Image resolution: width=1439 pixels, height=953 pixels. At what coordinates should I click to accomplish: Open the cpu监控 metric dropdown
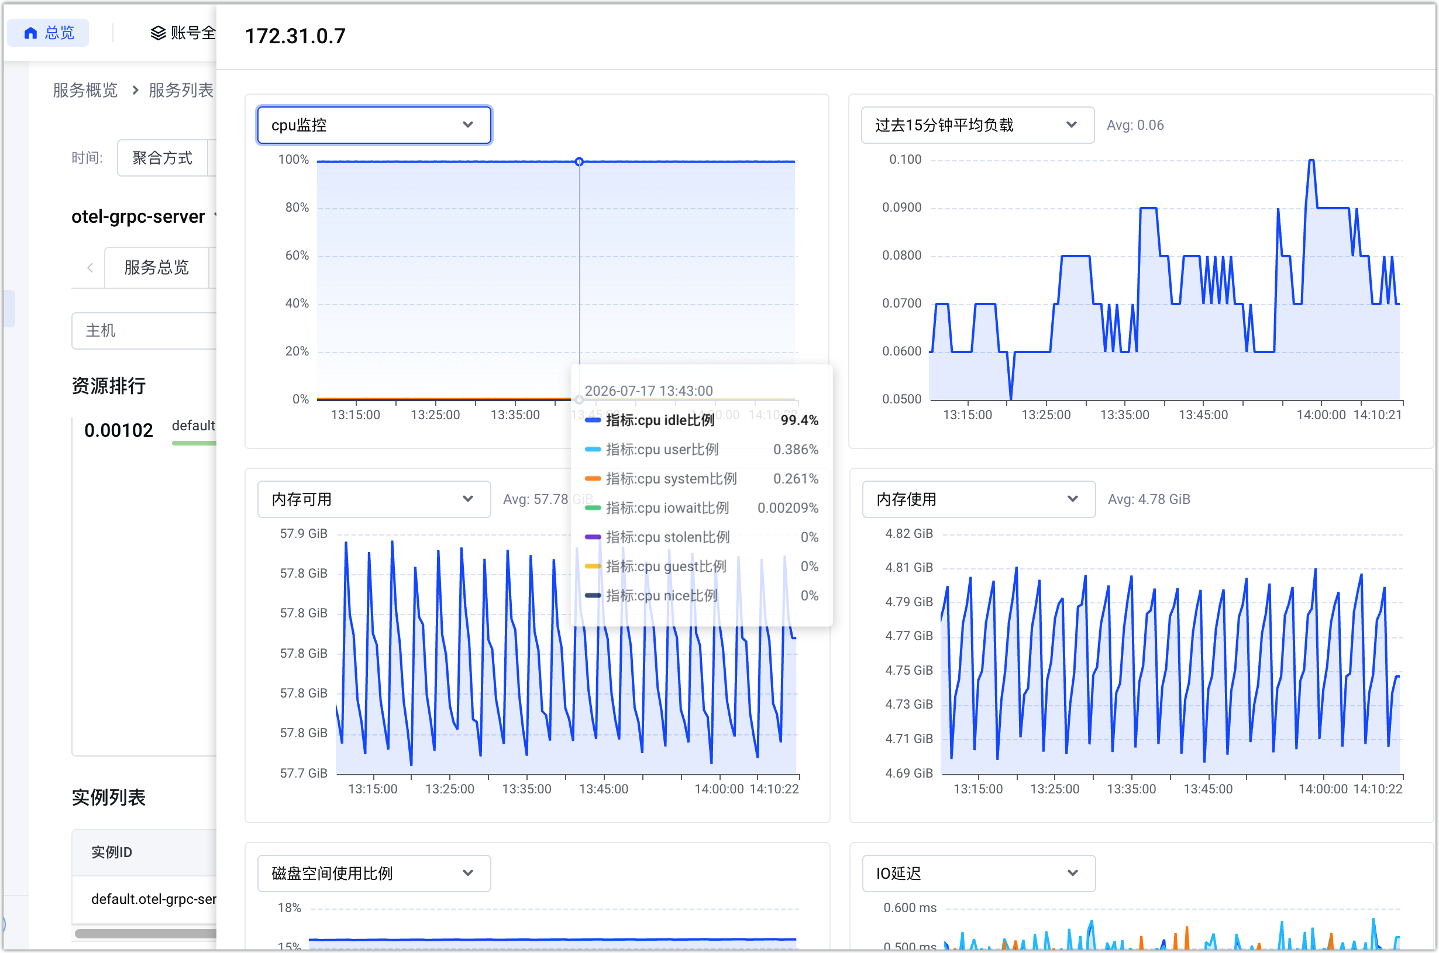374,125
